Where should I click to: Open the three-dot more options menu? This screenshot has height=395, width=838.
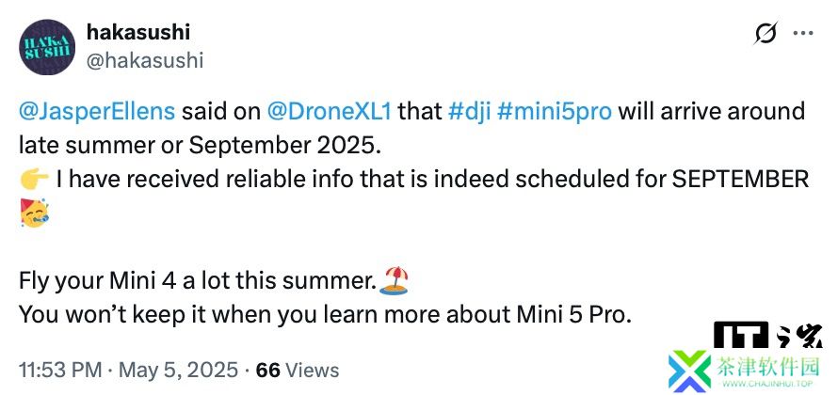[803, 34]
